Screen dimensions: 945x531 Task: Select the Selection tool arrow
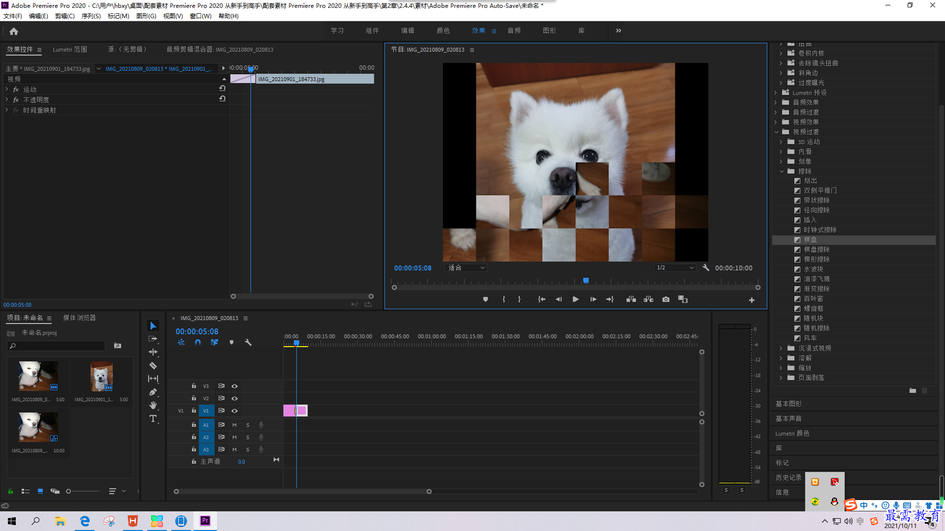click(x=153, y=326)
